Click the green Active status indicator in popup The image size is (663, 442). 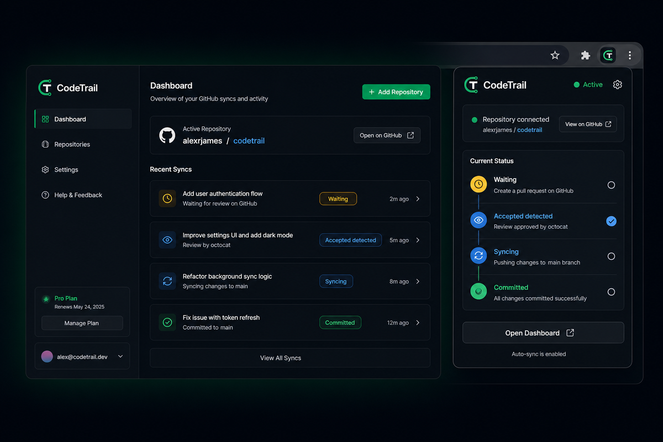[x=588, y=85]
